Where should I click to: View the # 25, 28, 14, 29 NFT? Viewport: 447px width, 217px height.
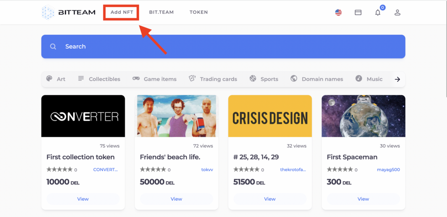tap(270, 199)
